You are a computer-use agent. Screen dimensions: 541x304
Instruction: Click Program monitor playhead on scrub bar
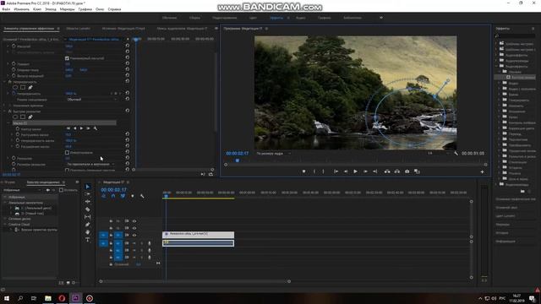[237, 160]
